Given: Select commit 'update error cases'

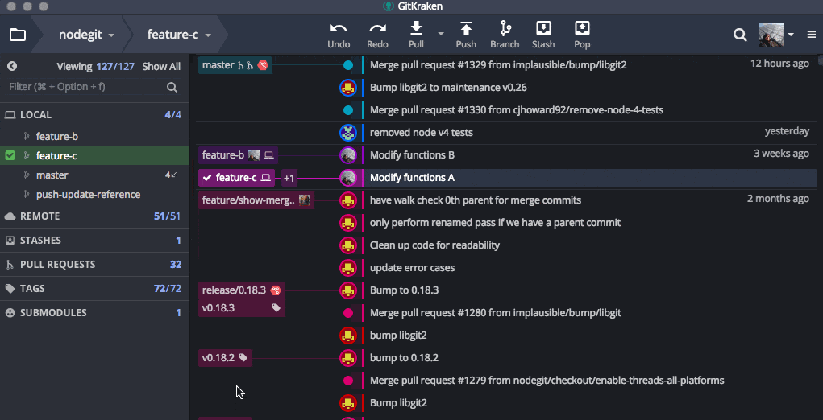Looking at the screenshot, I should pos(412,268).
